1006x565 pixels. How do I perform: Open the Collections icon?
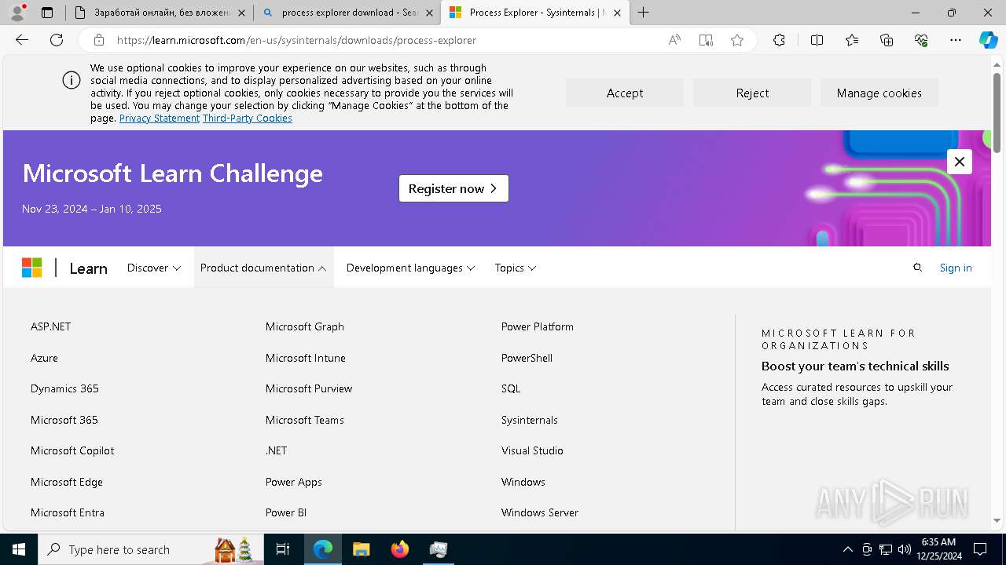tap(887, 40)
